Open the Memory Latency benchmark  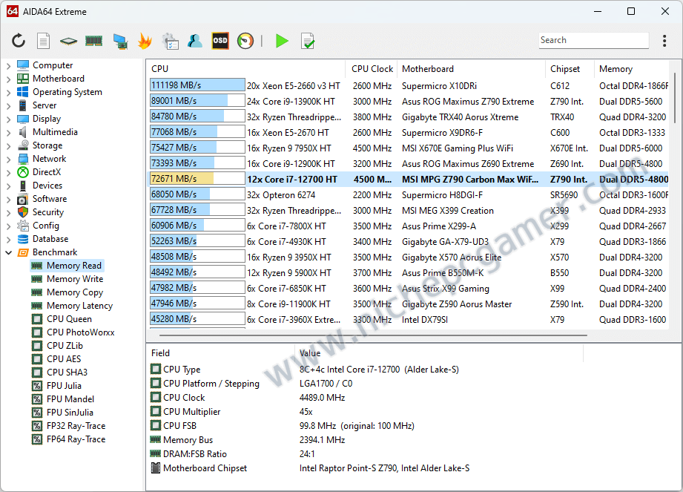pos(79,306)
